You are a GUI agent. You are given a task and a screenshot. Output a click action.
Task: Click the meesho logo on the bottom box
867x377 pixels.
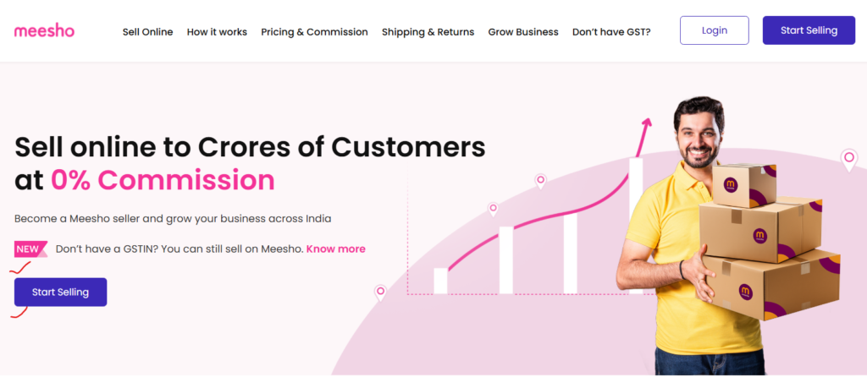tap(746, 292)
